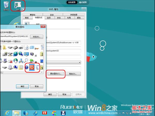Show hidden tray icons arrow
The image size is (155, 116).
[x=120, y=113]
